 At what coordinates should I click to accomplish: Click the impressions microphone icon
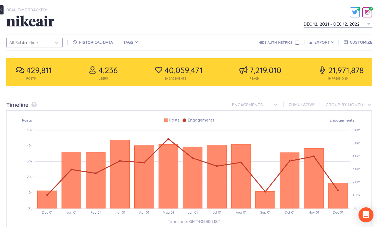coord(322,70)
